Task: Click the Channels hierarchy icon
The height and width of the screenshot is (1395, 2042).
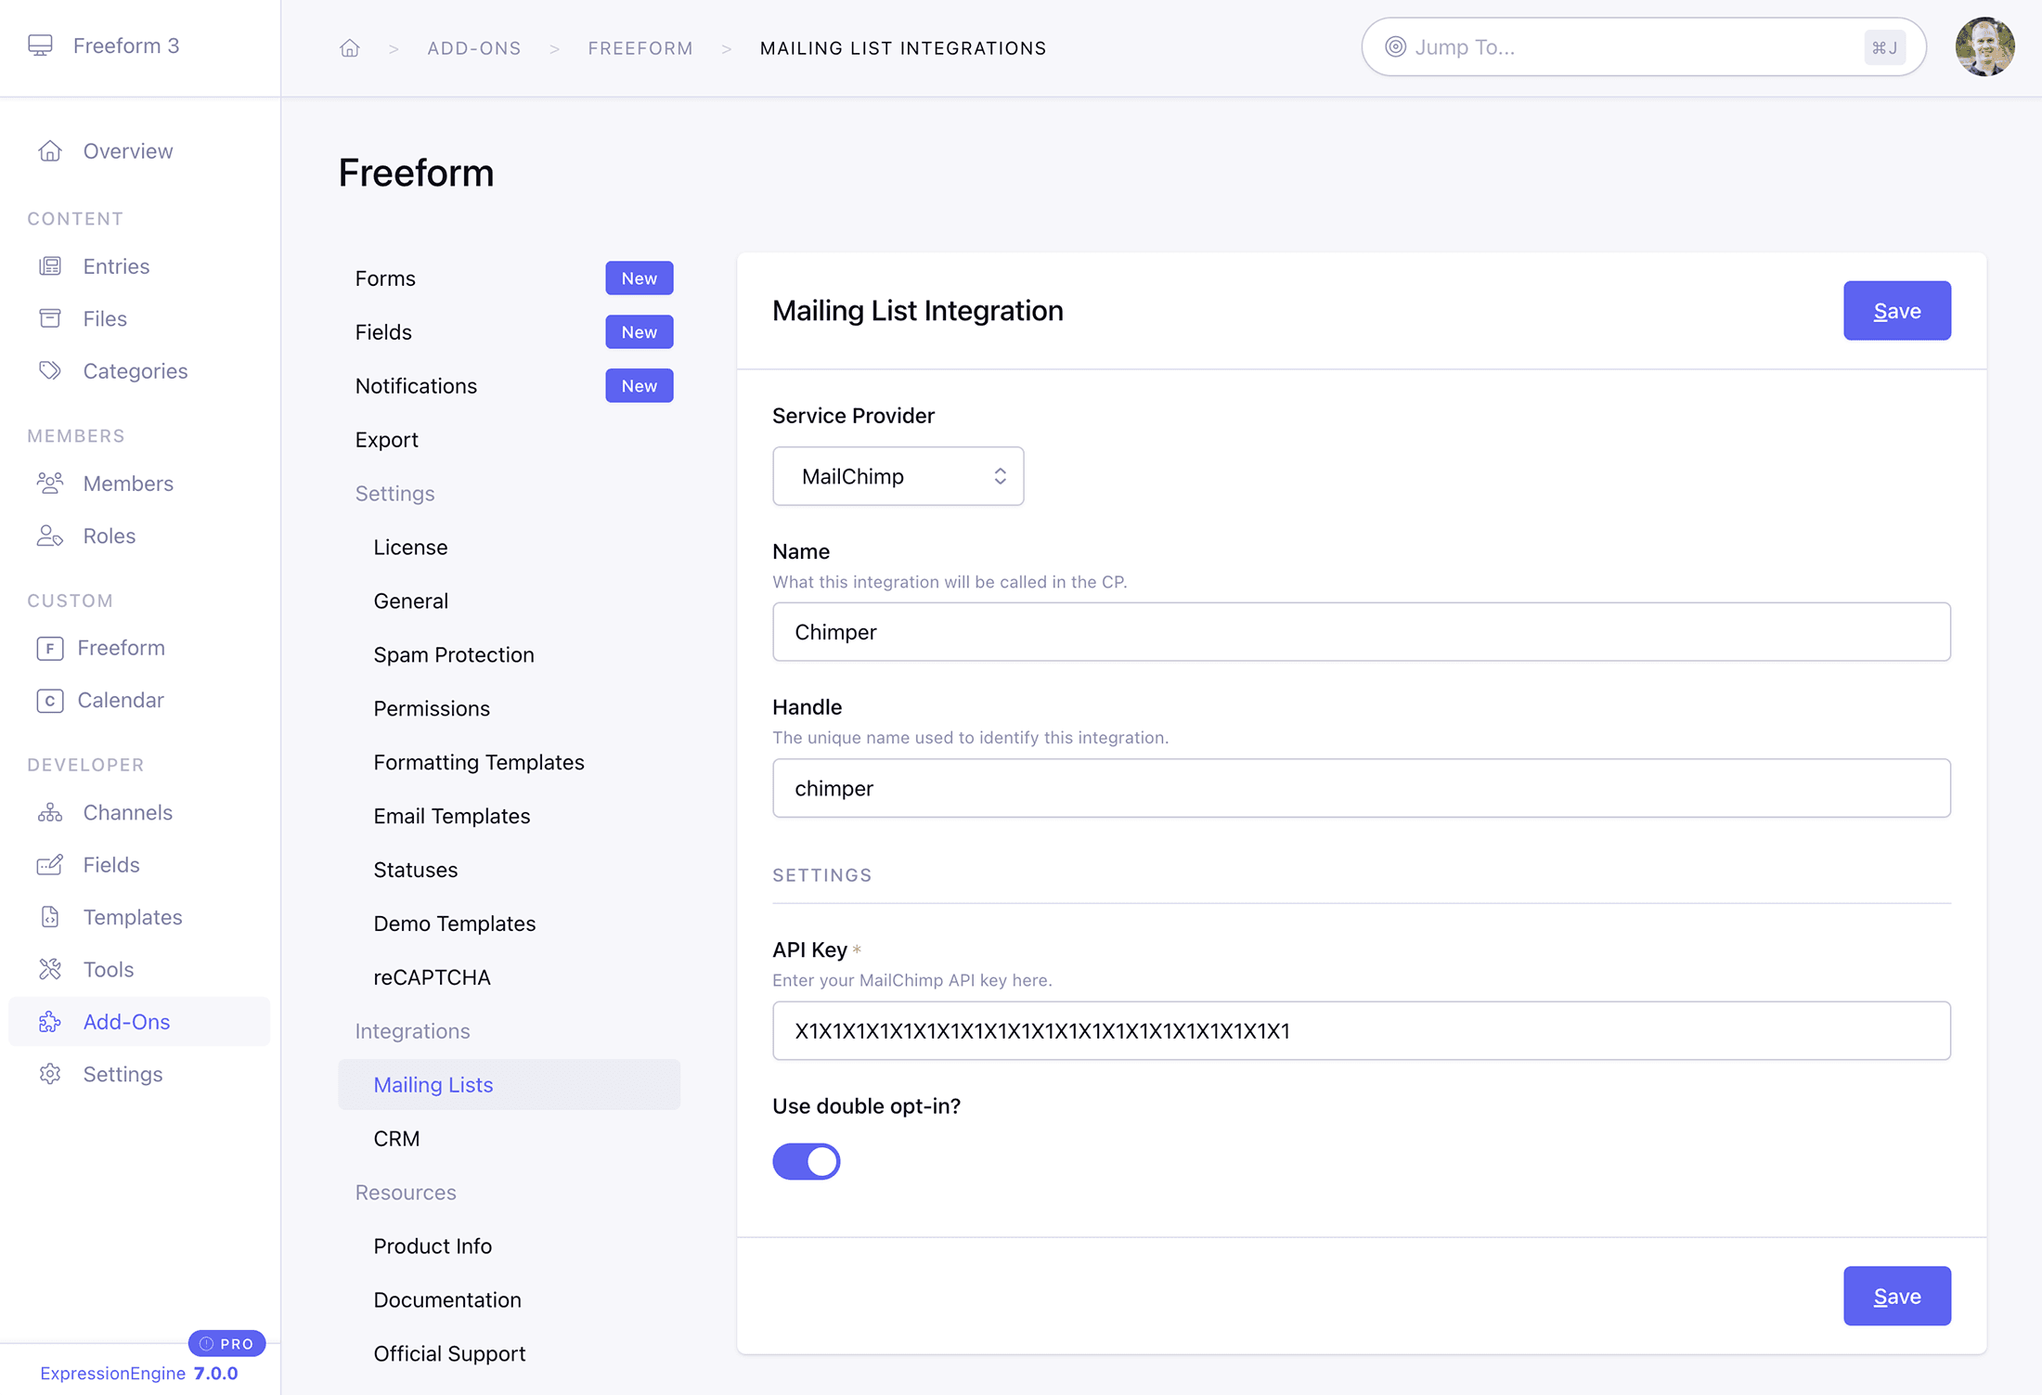Action: [50, 812]
